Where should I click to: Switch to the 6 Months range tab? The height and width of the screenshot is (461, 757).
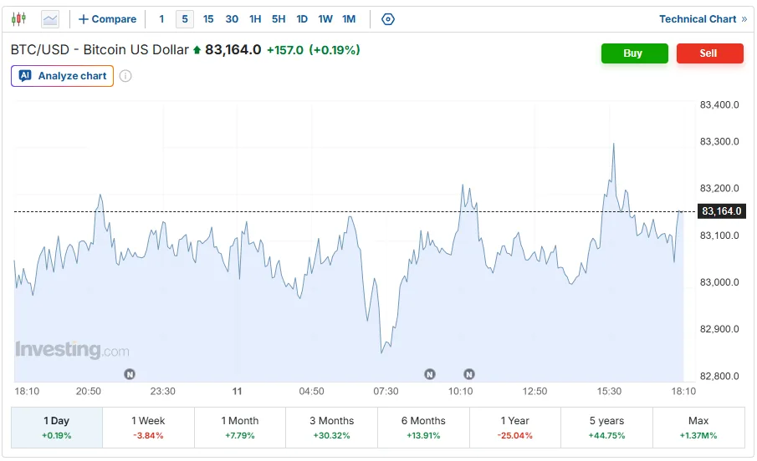tap(423, 428)
